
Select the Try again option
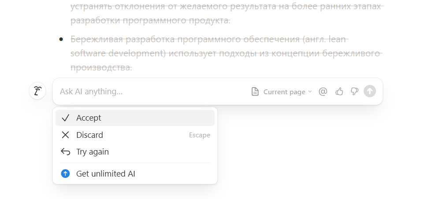[93, 152]
